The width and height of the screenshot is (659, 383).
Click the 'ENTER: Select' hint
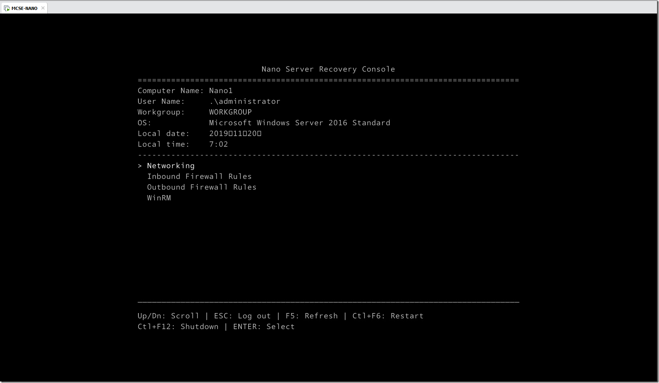[x=264, y=327]
